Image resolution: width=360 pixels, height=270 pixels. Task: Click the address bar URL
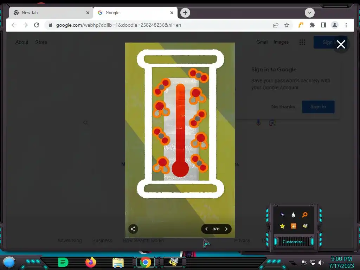tap(118, 25)
